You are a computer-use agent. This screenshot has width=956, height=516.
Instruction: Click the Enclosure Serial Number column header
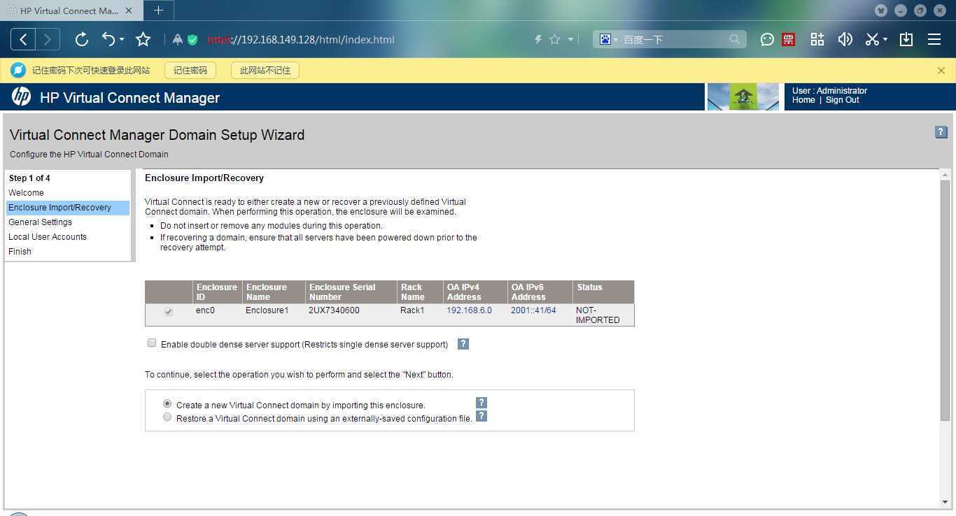click(351, 292)
